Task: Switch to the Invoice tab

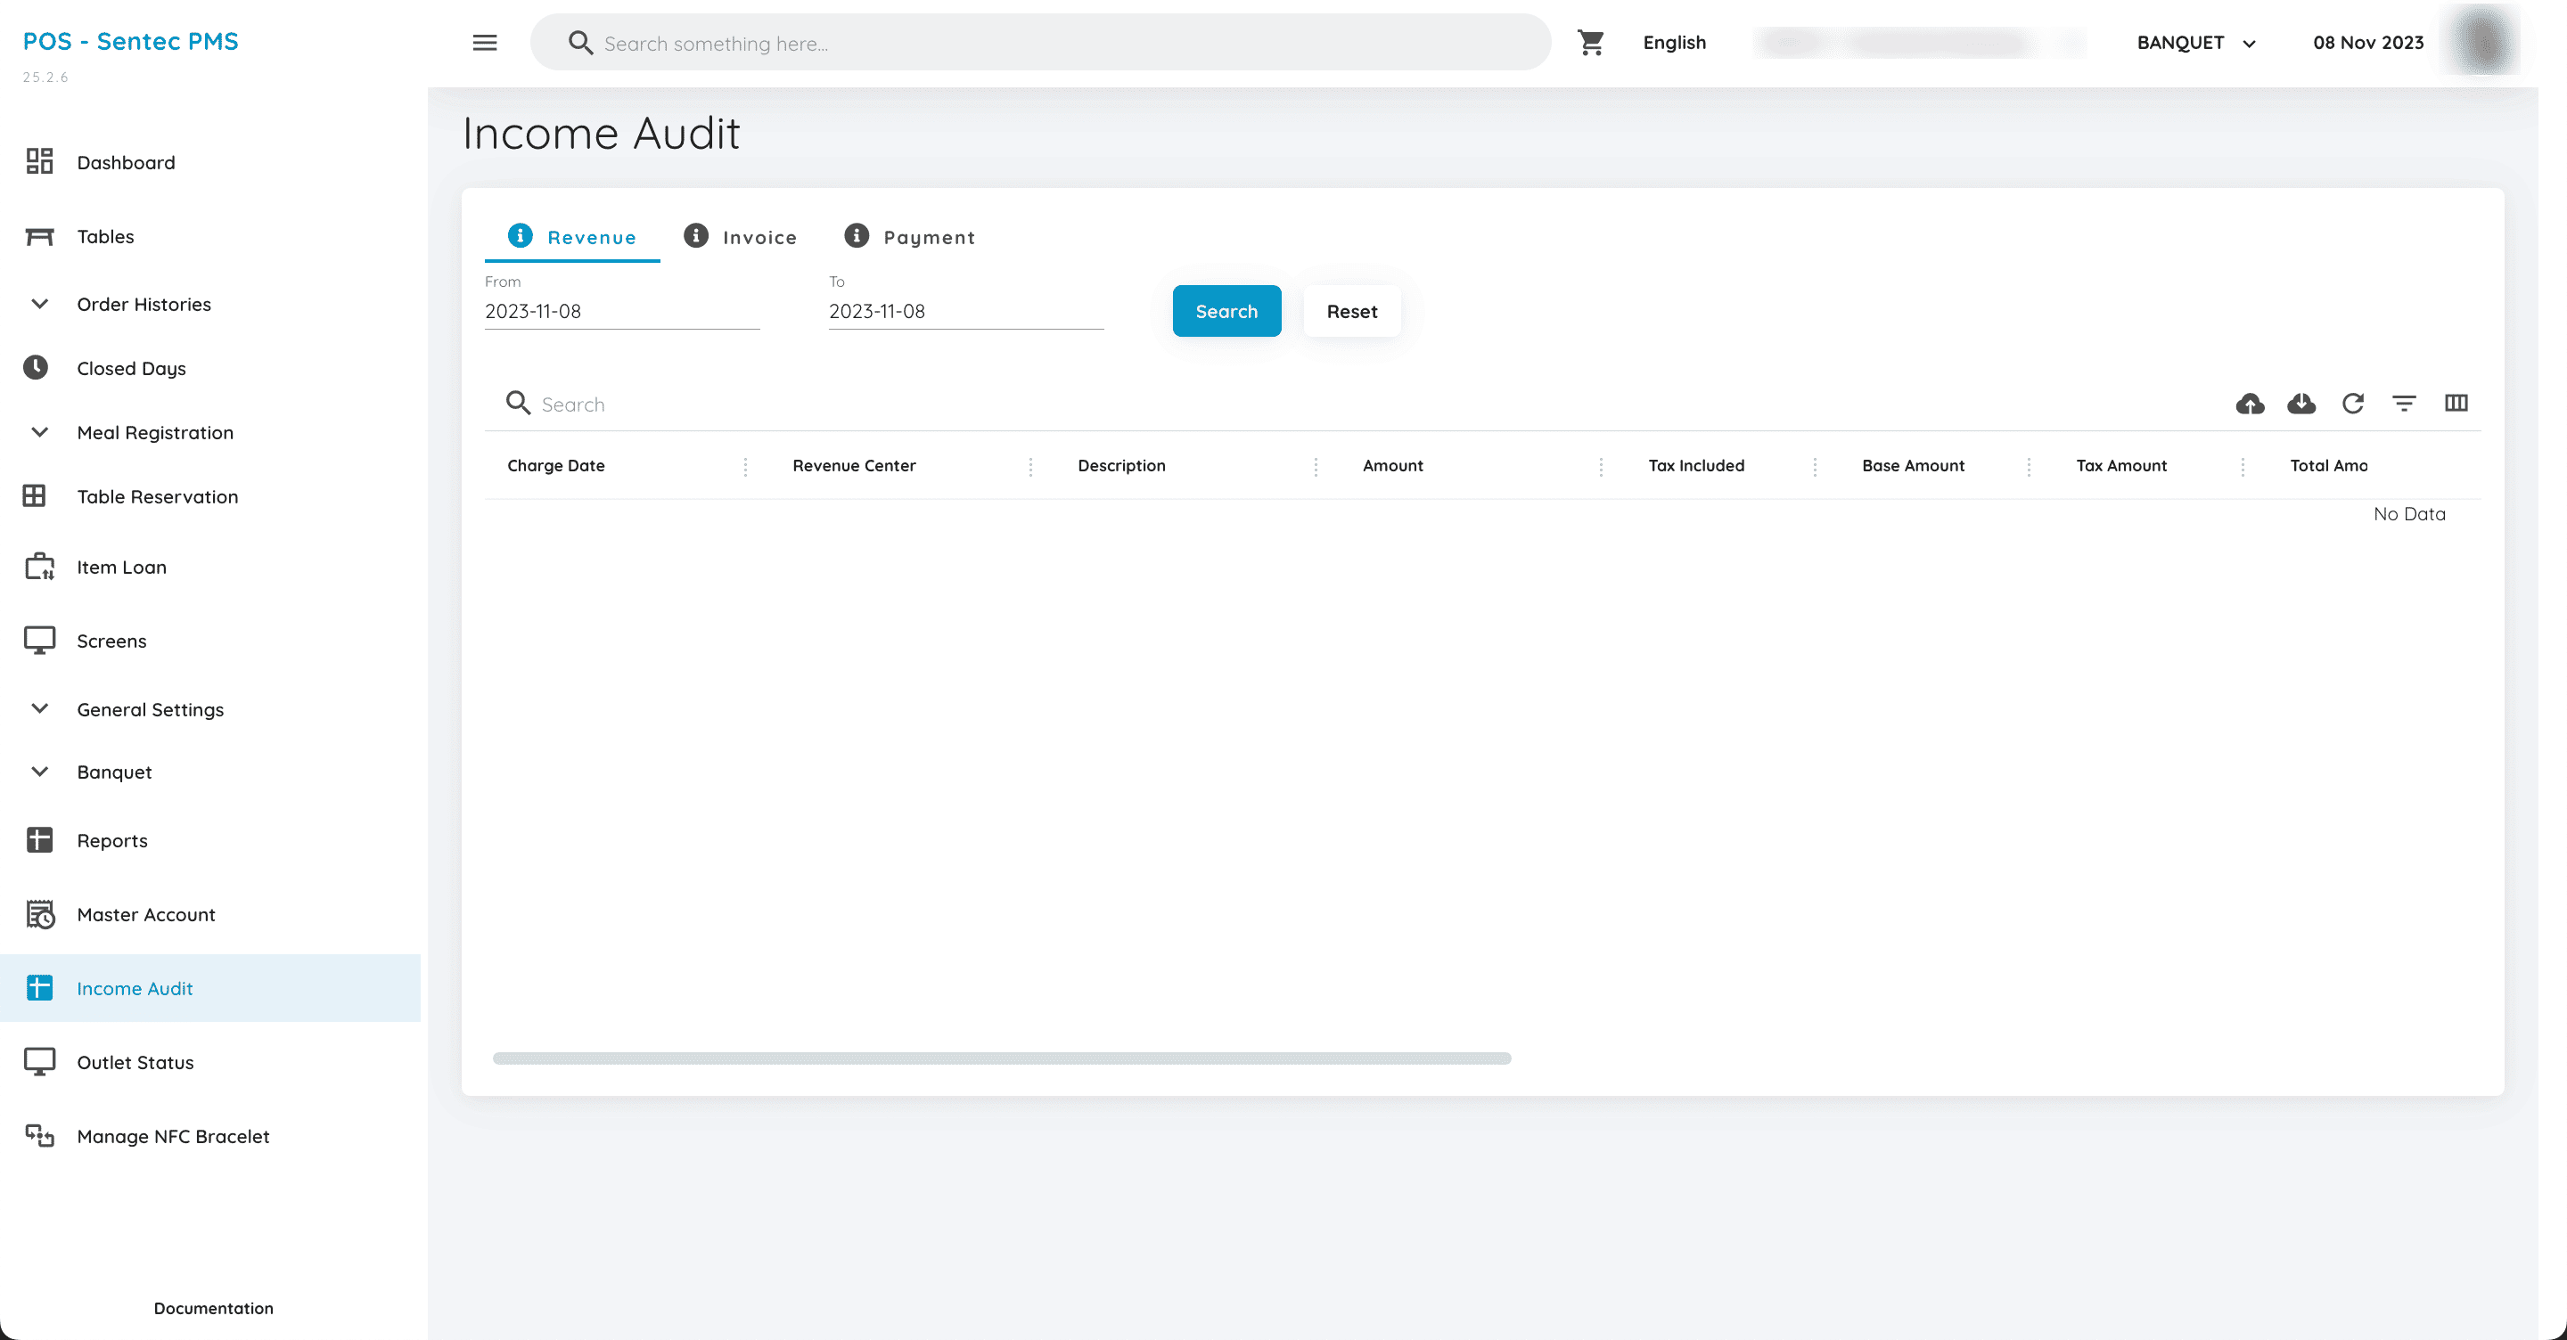Action: (x=741, y=237)
